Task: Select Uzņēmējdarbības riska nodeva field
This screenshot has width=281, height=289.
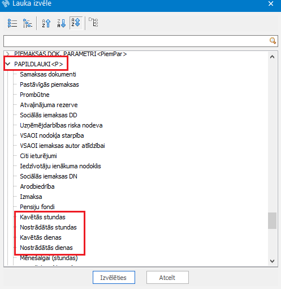Action: click(x=61, y=125)
